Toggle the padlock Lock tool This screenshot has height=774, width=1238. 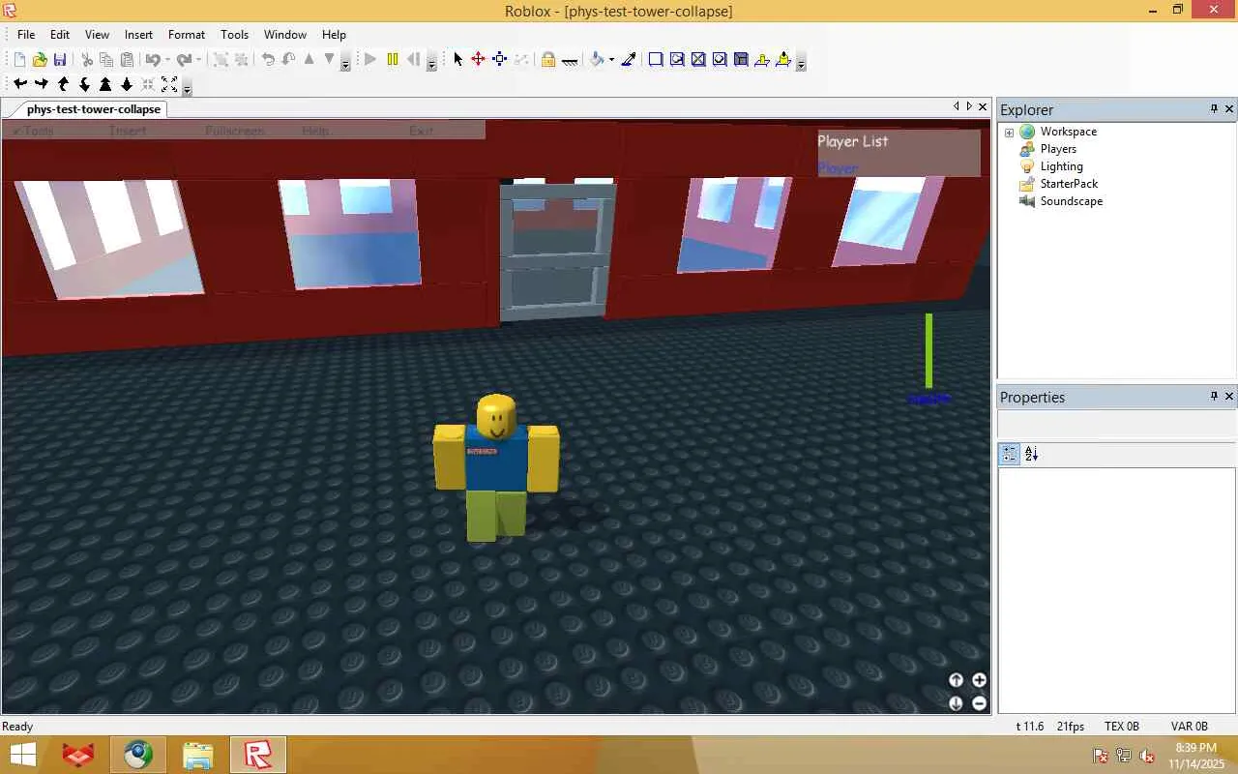coord(548,60)
